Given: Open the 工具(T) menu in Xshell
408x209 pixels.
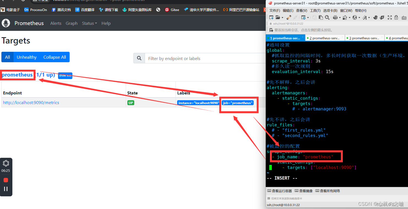Looking at the screenshot, I should (315, 10).
